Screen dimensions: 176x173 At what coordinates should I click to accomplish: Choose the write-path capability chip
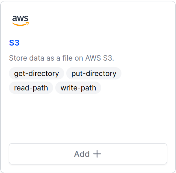click(78, 88)
